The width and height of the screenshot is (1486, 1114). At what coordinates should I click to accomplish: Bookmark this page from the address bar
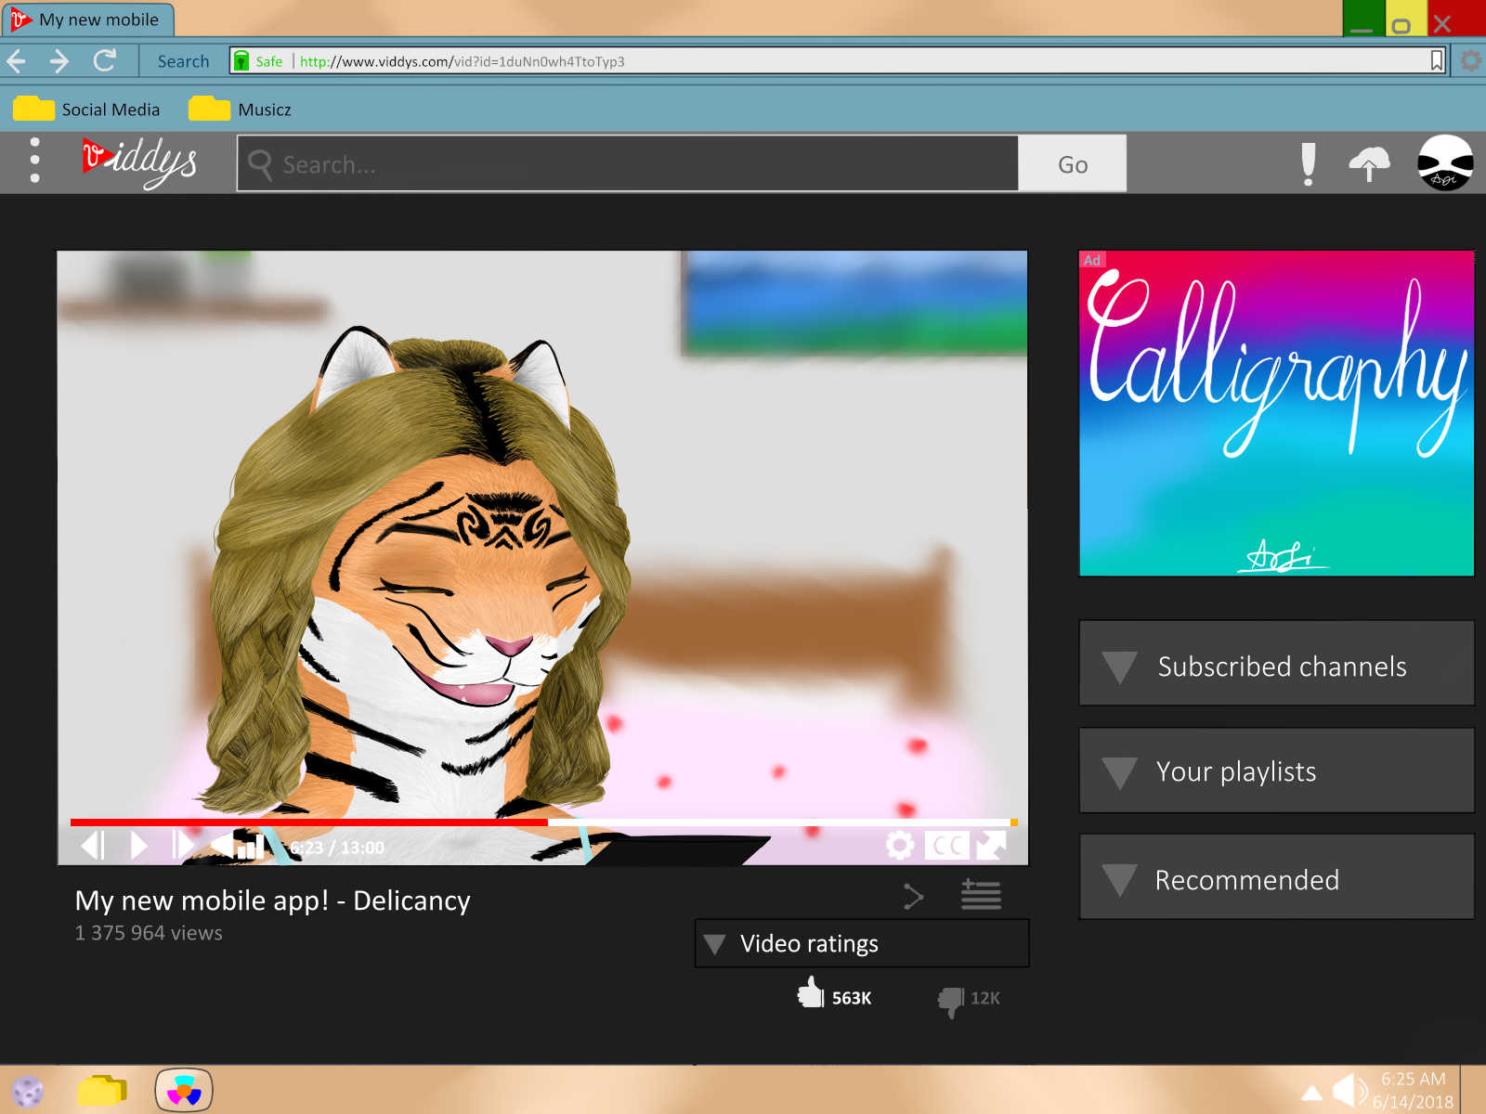point(1437,61)
